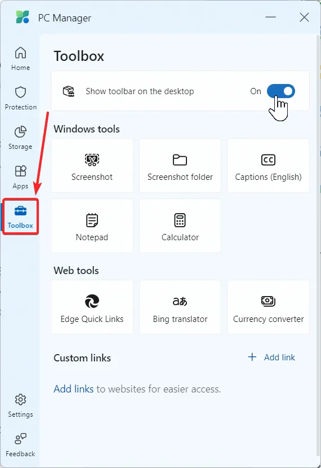Click the 'Web tools' heading
The image size is (321, 468).
(76, 271)
